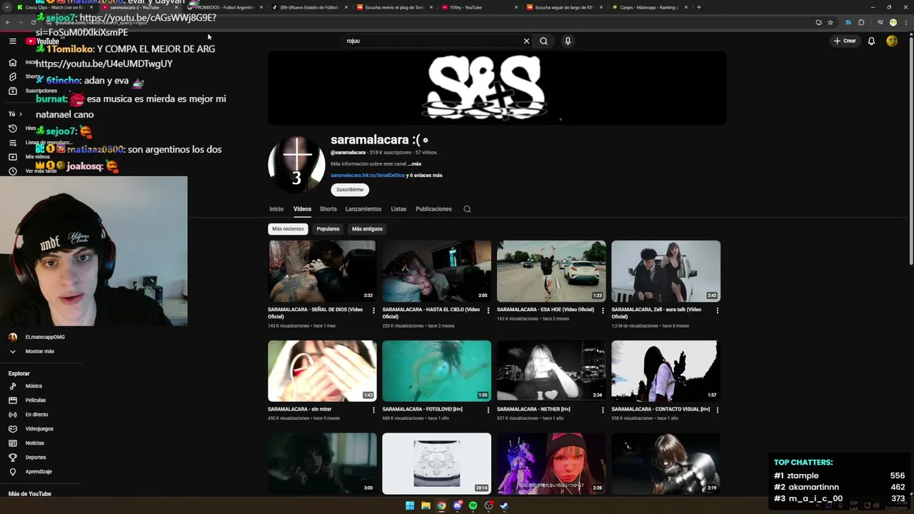Start voice search with the microphone icon
914x514 pixels.
tap(568, 41)
